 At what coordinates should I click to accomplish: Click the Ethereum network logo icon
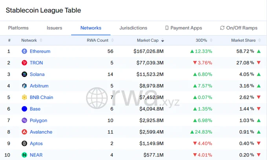coord(24,51)
